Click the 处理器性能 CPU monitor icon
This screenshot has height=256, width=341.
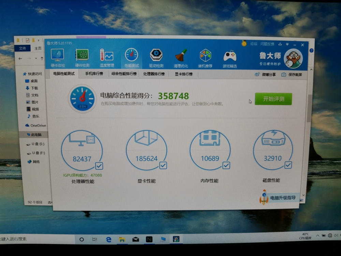[82, 139]
